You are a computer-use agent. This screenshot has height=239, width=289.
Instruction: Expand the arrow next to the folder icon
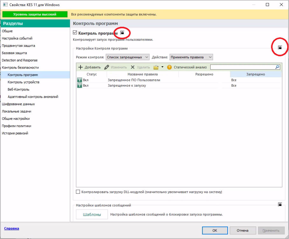coord(162,67)
